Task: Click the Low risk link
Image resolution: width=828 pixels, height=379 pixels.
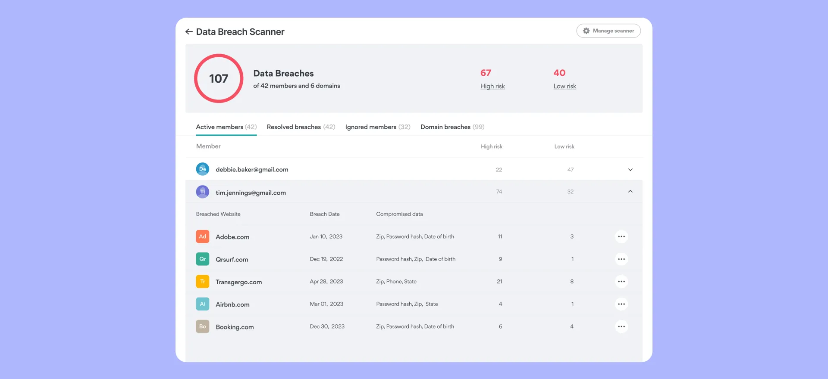Action: click(565, 86)
